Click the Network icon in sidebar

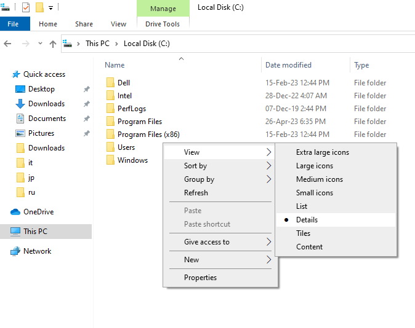tap(15, 251)
